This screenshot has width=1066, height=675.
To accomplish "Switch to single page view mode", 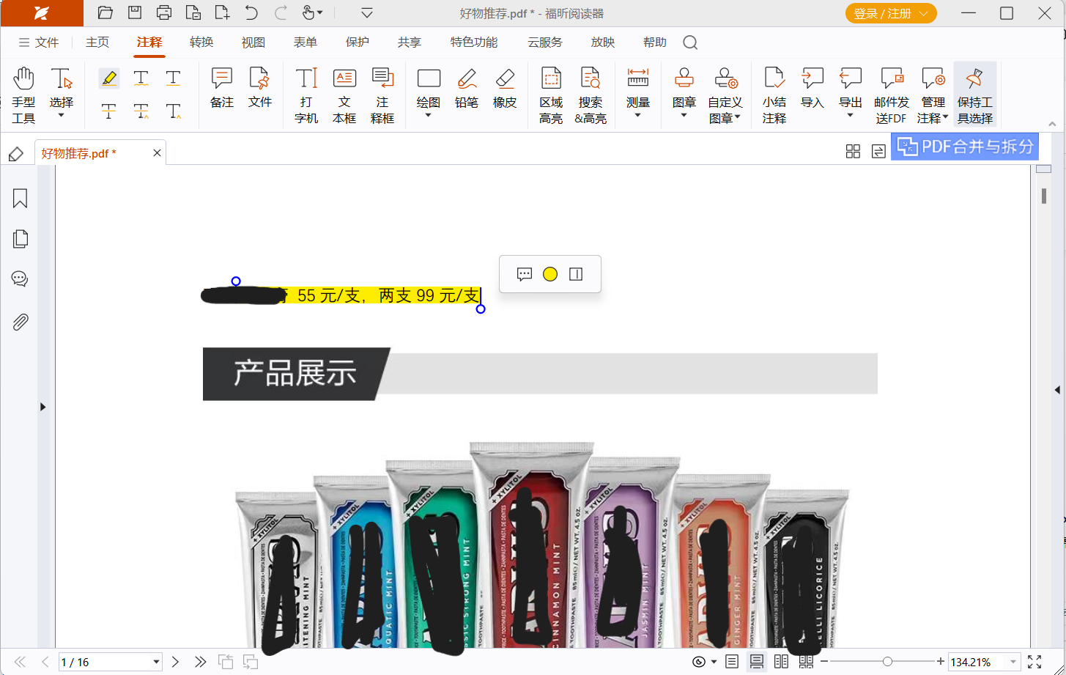I will coord(732,662).
